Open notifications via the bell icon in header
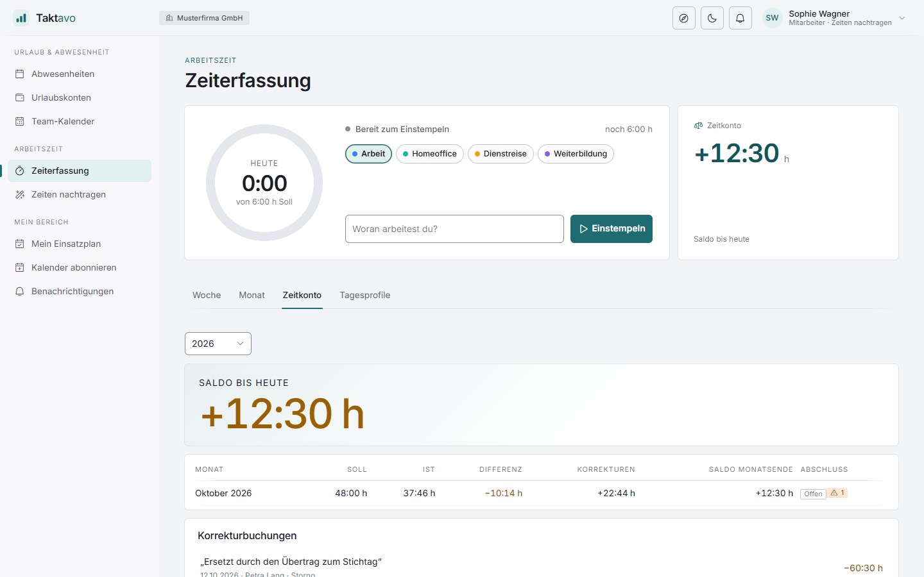The height and width of the screenshot is (577, 924). [740, 18]
